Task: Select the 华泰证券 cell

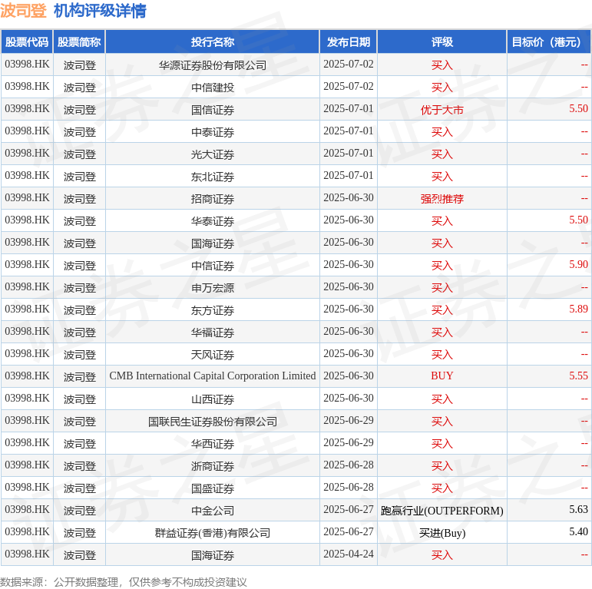Action: point(213,221)
